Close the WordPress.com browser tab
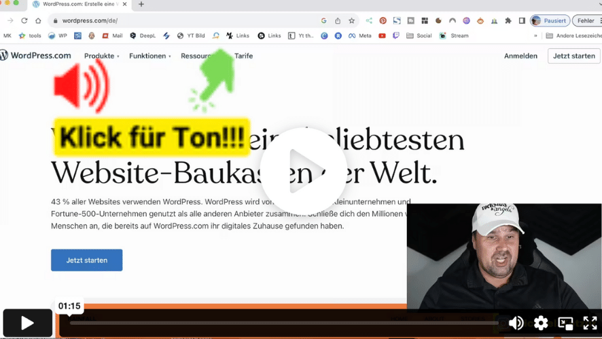Screen dimensions: 602x339 click(x=124, y=4)
